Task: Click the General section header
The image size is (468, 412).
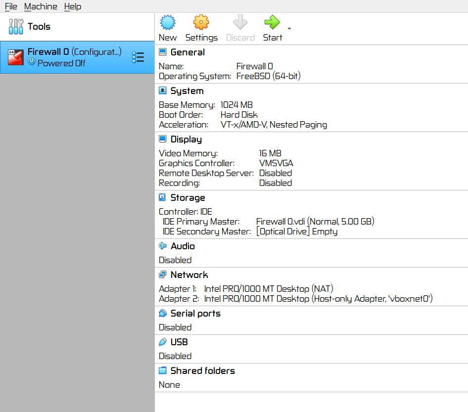Action: (x=187, y=52)
